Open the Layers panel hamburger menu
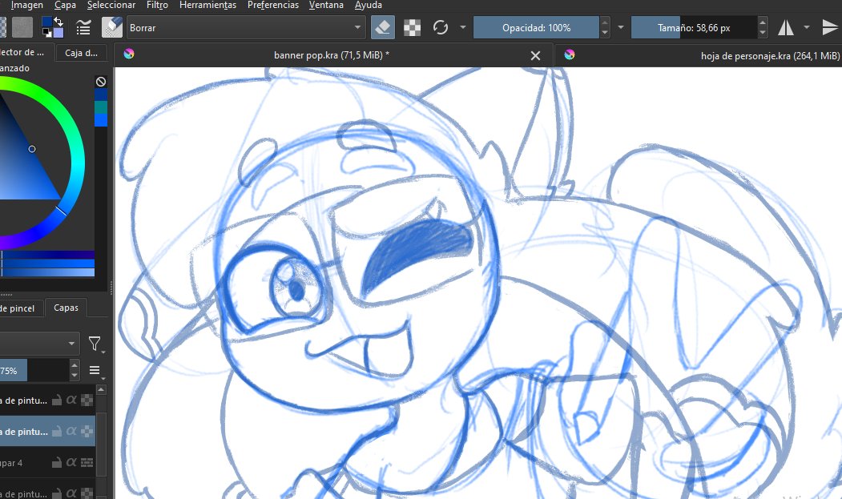The width and height of the screenshot is (842, 499). tap(95, 369)
